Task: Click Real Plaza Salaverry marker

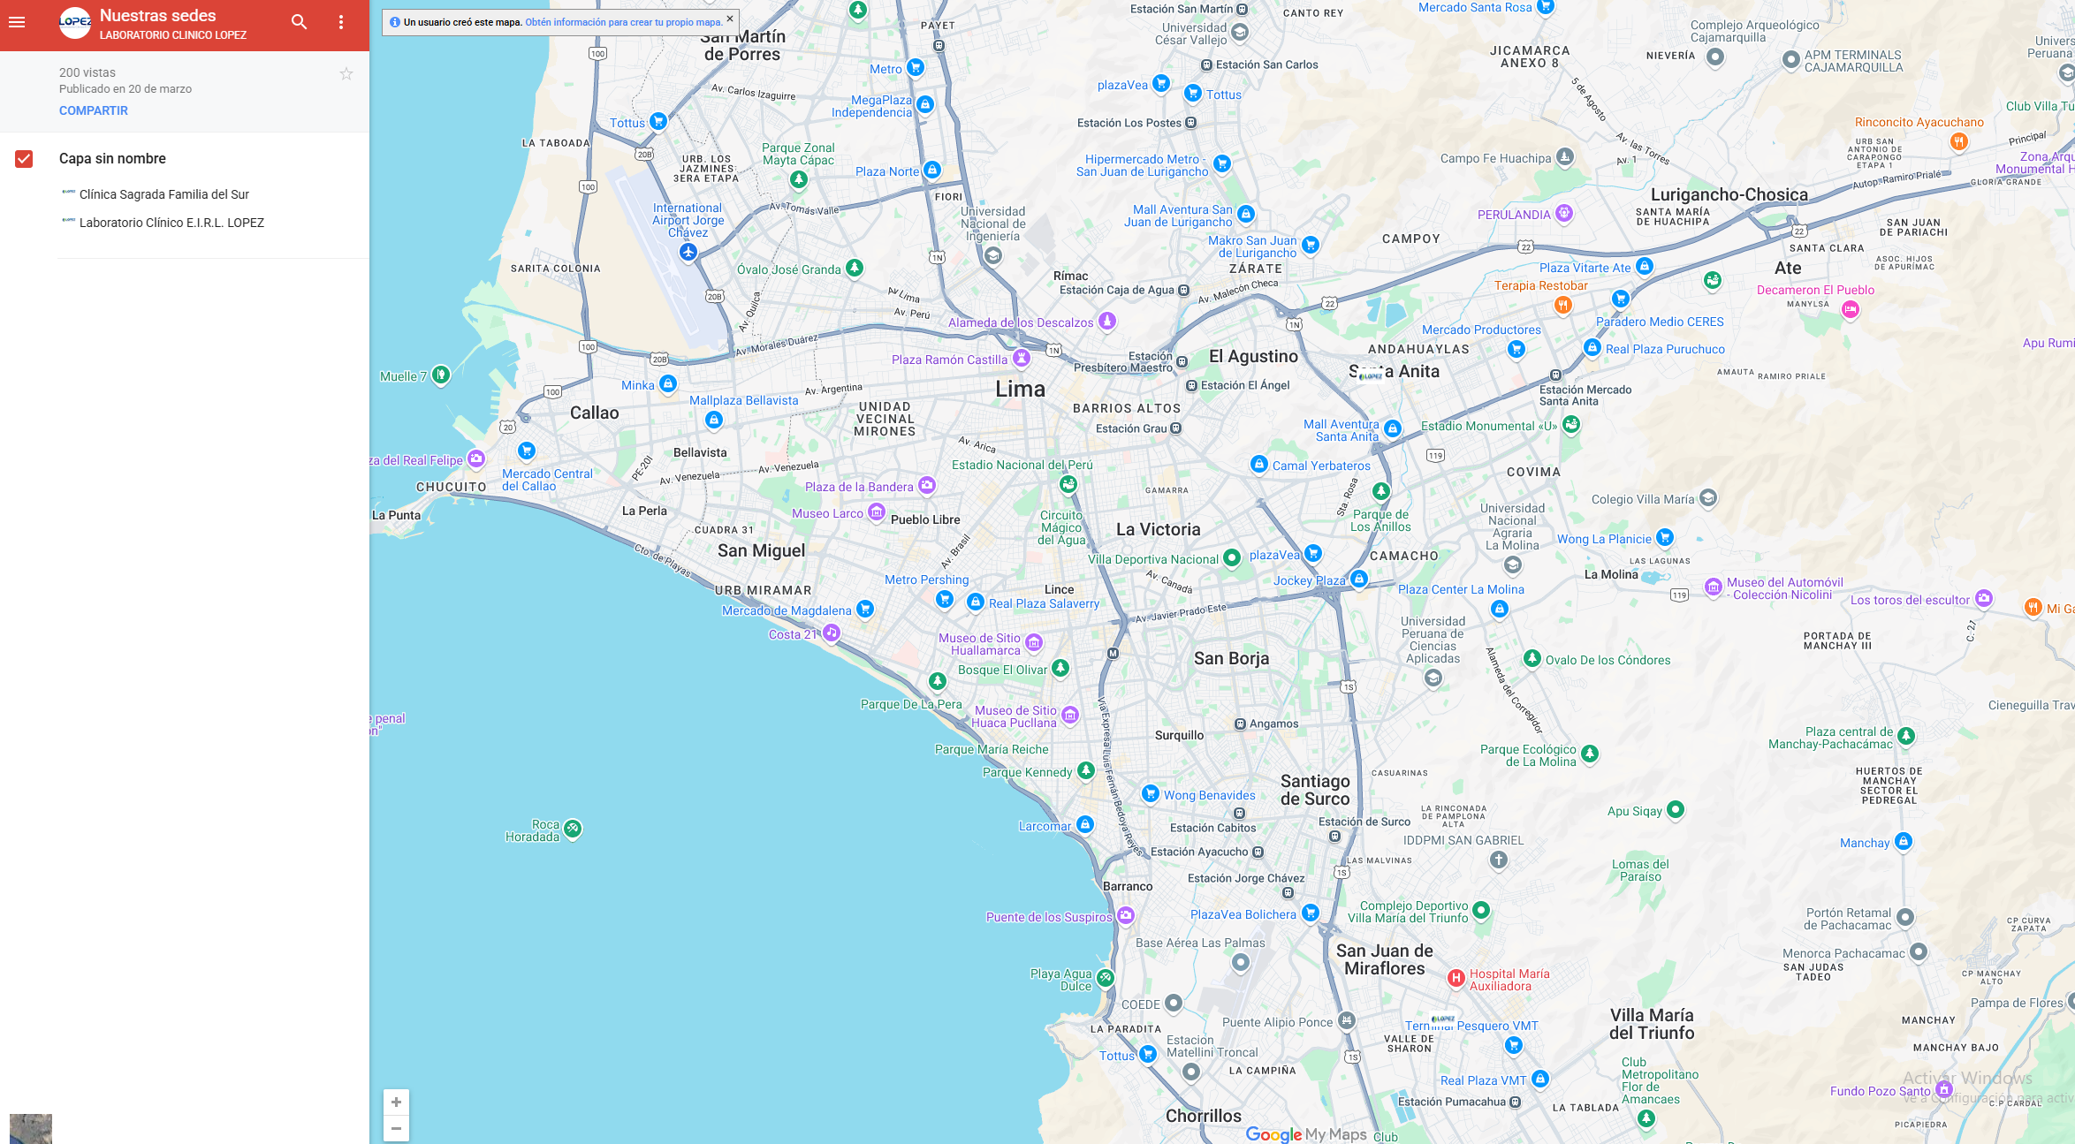Action: coord(975,602)
